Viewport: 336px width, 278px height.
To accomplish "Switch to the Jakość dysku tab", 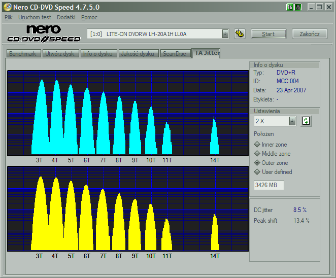I will click(x=139, y=54).
